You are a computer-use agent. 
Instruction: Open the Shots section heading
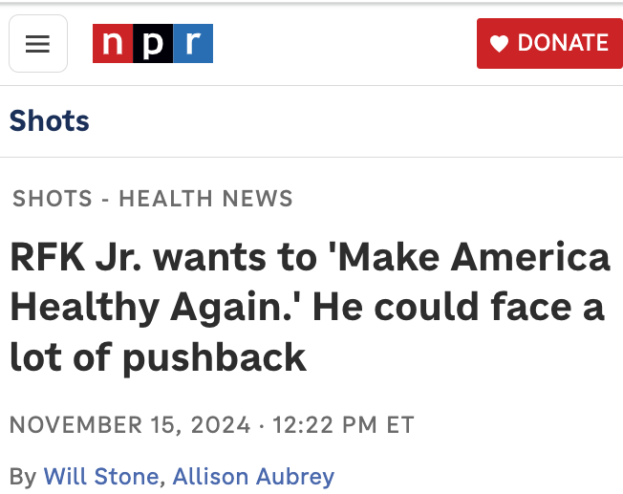[50, 120]
